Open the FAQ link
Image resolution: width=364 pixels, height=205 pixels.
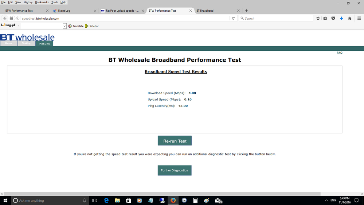click(x=339, y=53)
